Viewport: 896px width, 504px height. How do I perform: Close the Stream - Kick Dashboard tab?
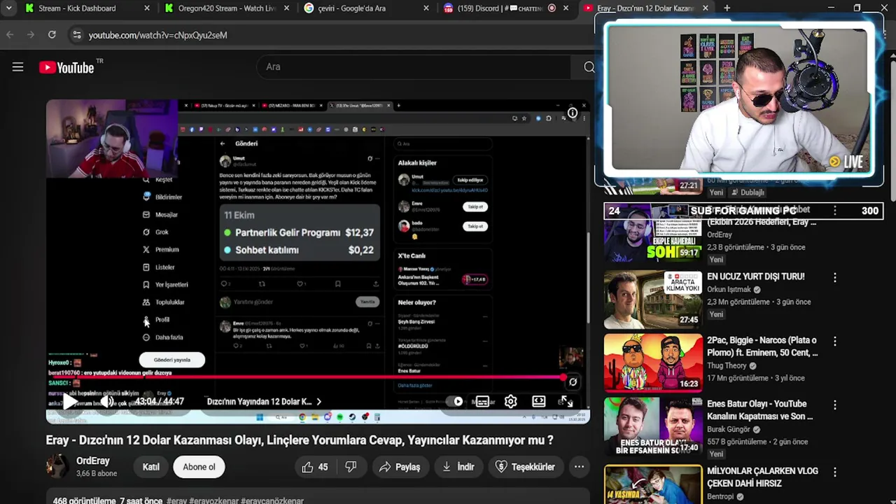(146, 8)
